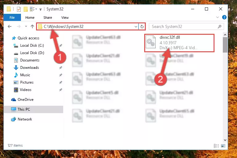
Task: Open the recent locations dropdown
Action: (26, 26)
